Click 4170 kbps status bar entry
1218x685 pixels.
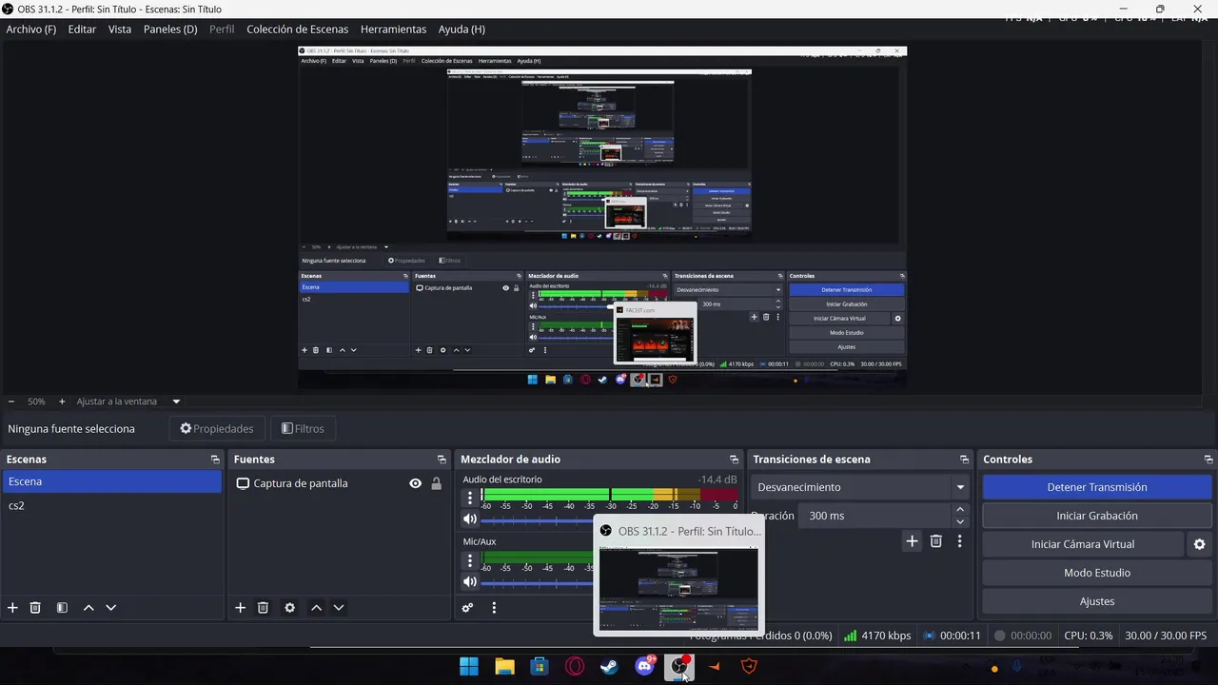pos(877,636)
